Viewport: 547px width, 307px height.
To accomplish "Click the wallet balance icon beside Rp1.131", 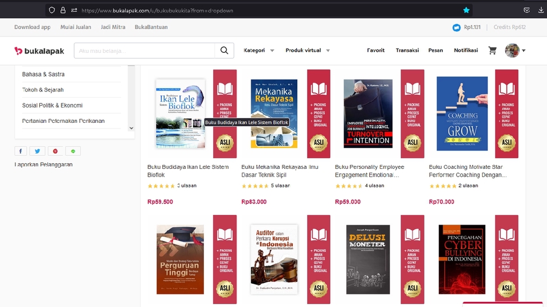I will 456,27.
